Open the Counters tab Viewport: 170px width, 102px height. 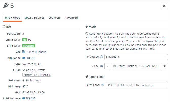(54, 18)
